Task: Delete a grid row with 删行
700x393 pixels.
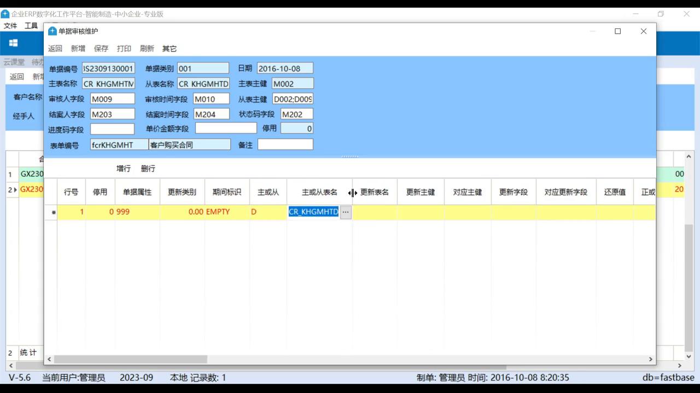Action: coord(147,168)
